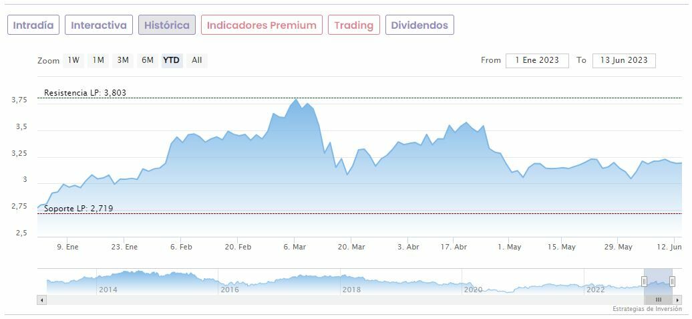Image resolution: width=692 pixels, height=319 pixels.
Task: Open the Estrategias de Inversión credit link
Action: [x=647, y=309]
